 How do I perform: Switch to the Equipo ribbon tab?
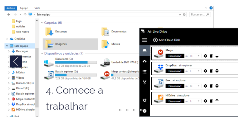(x=24, y=8)
